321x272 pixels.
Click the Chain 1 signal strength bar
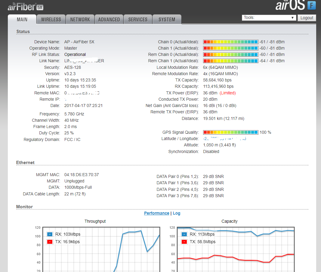point(230,48)
